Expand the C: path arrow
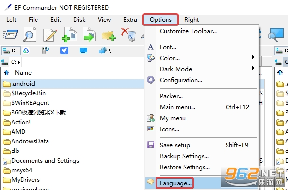 coord(19,62)
